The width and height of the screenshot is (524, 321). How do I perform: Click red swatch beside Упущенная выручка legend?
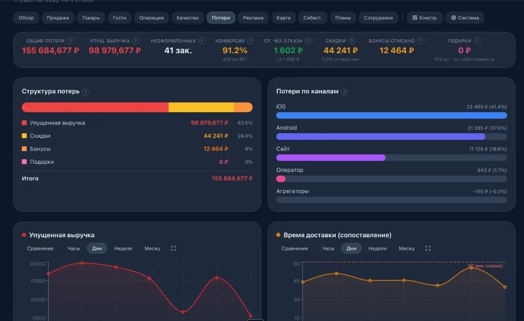coord(24,122)
